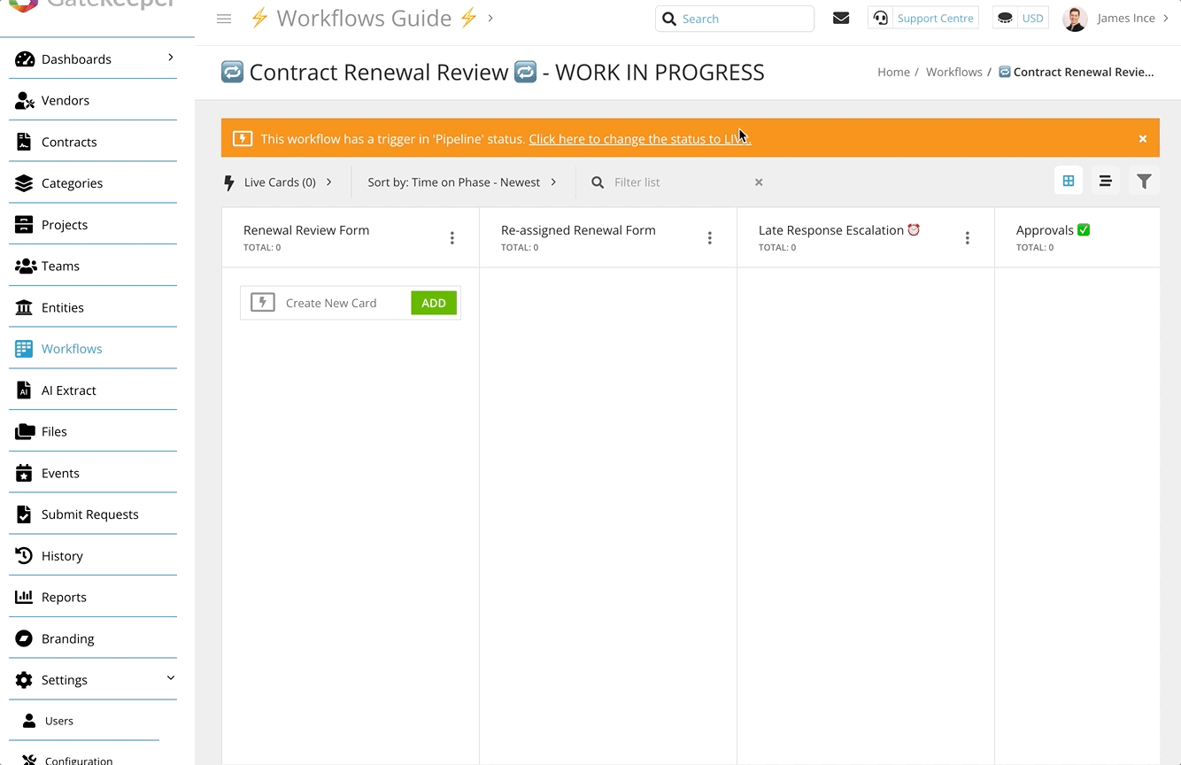Screen dimensions: 1181x765
Task: Click the Files folder icon
Action: [25, 432]
